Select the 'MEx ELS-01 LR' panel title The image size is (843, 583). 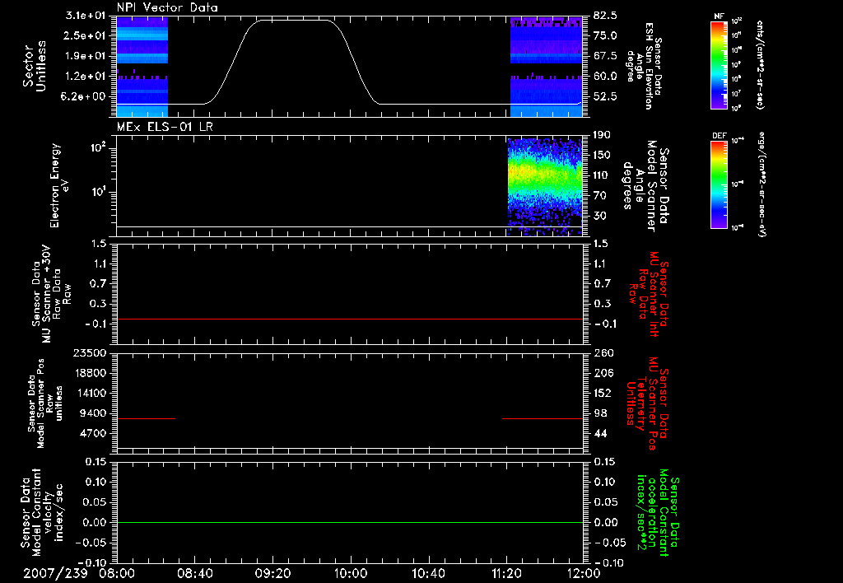[166, 127]
